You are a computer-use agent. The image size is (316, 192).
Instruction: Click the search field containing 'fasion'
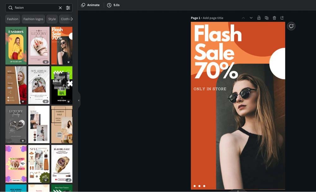(x=39, y=8)
